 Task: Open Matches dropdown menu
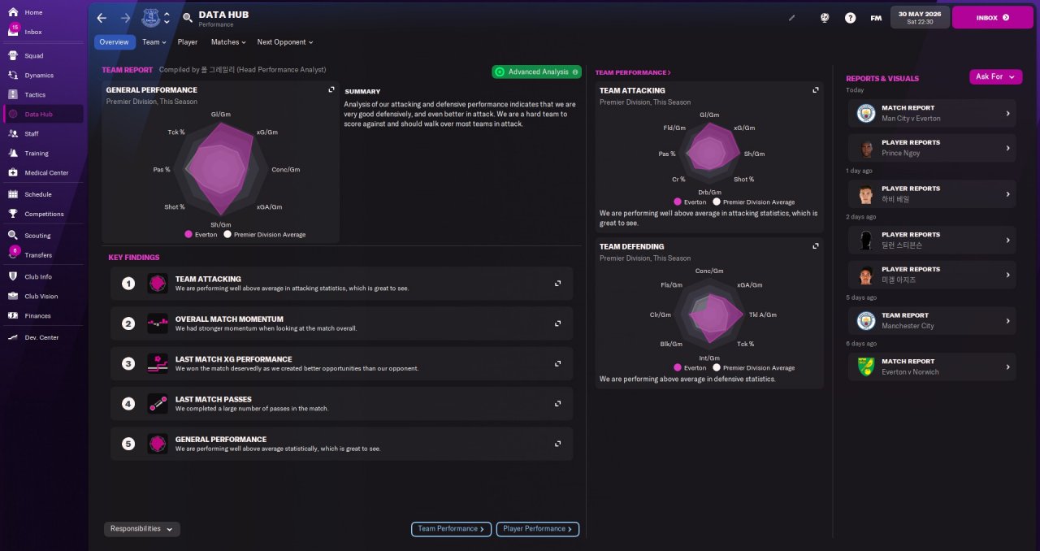click(228, 42)
